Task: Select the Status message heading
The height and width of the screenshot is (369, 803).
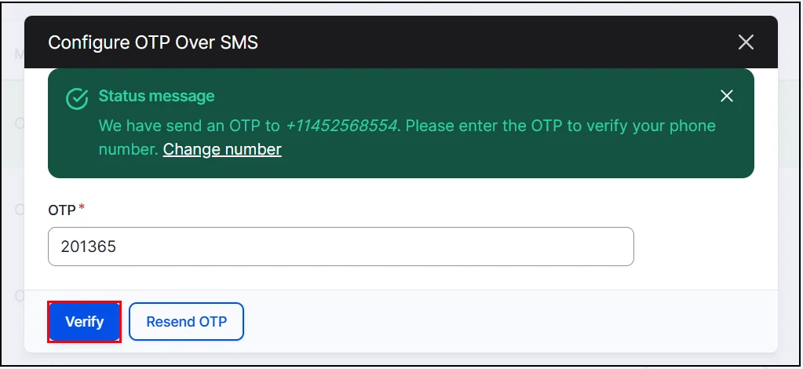Action: pyautogui.click(x=156, y=96)
